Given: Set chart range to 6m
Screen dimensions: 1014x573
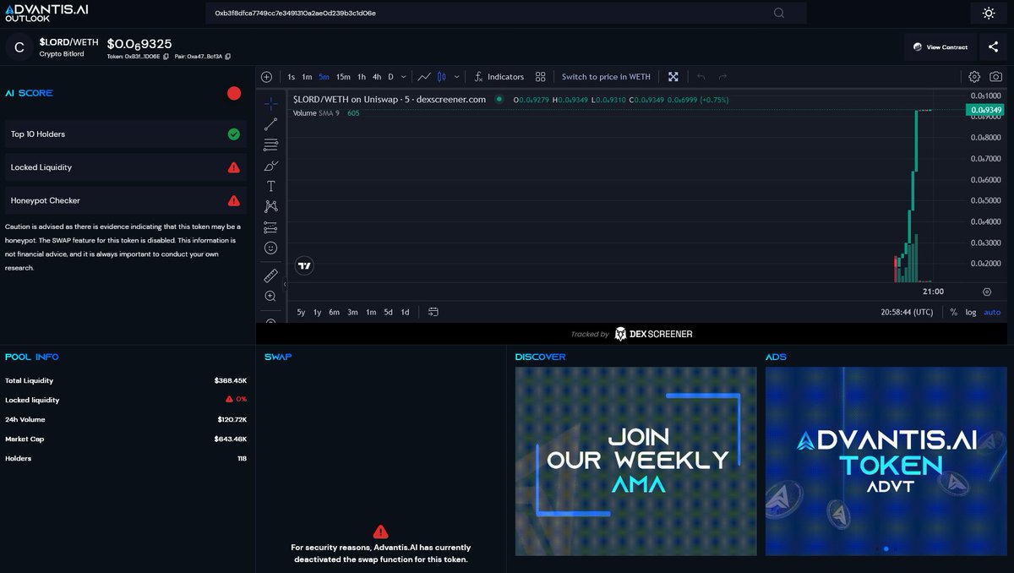Looking at the screenshot, I should pos(335,312).
